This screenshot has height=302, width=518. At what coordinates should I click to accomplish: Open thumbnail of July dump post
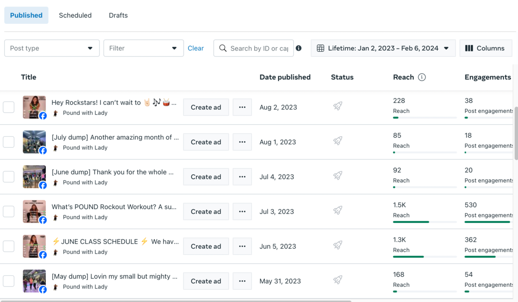pos(34,141)
